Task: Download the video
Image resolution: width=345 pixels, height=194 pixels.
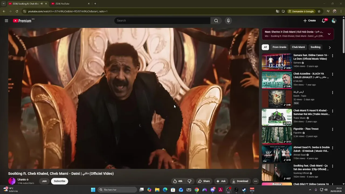Action: (x=240, y=181)
